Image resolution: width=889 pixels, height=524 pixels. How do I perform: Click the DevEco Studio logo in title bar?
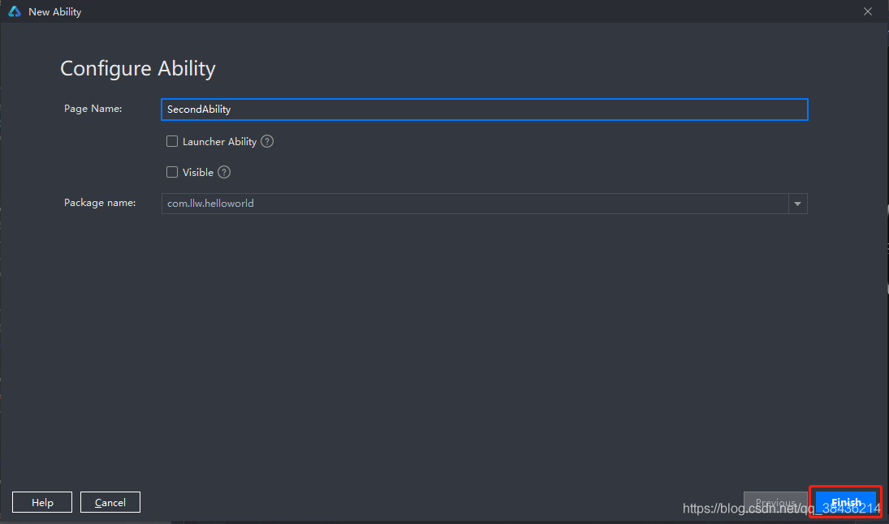pyautogui.click(x=14, y=12)
